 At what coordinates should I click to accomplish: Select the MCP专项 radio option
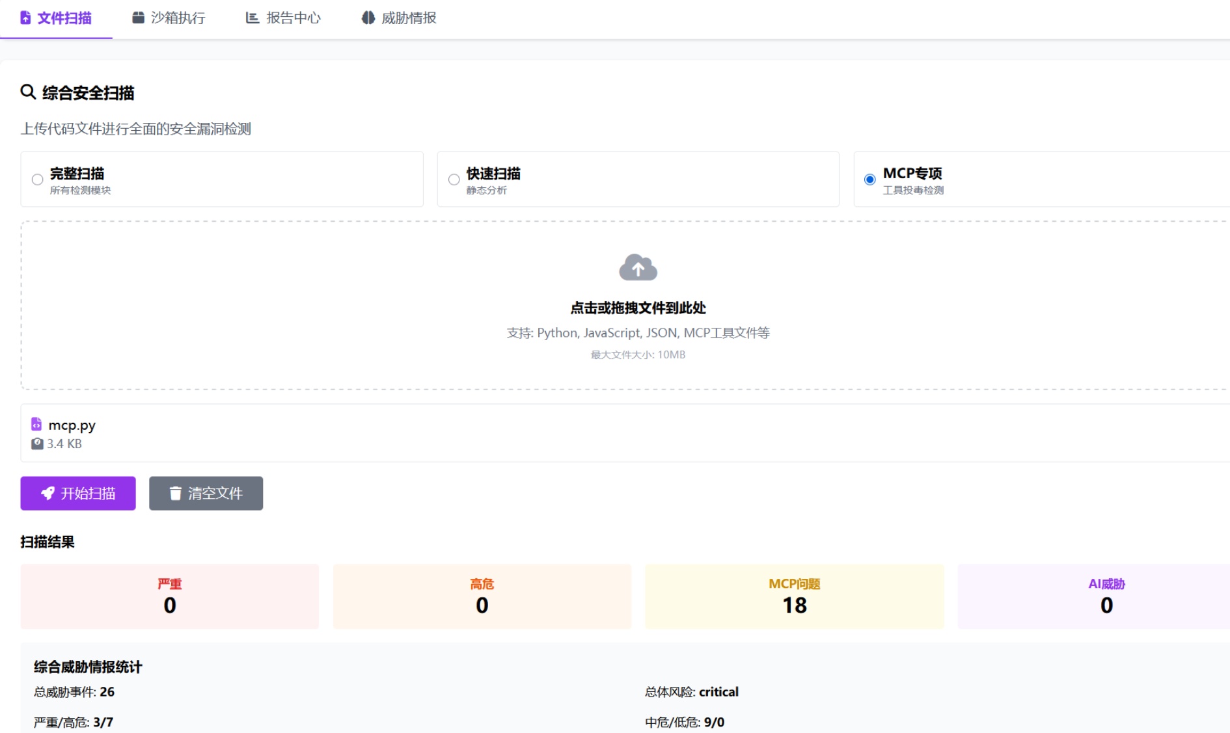869,180
